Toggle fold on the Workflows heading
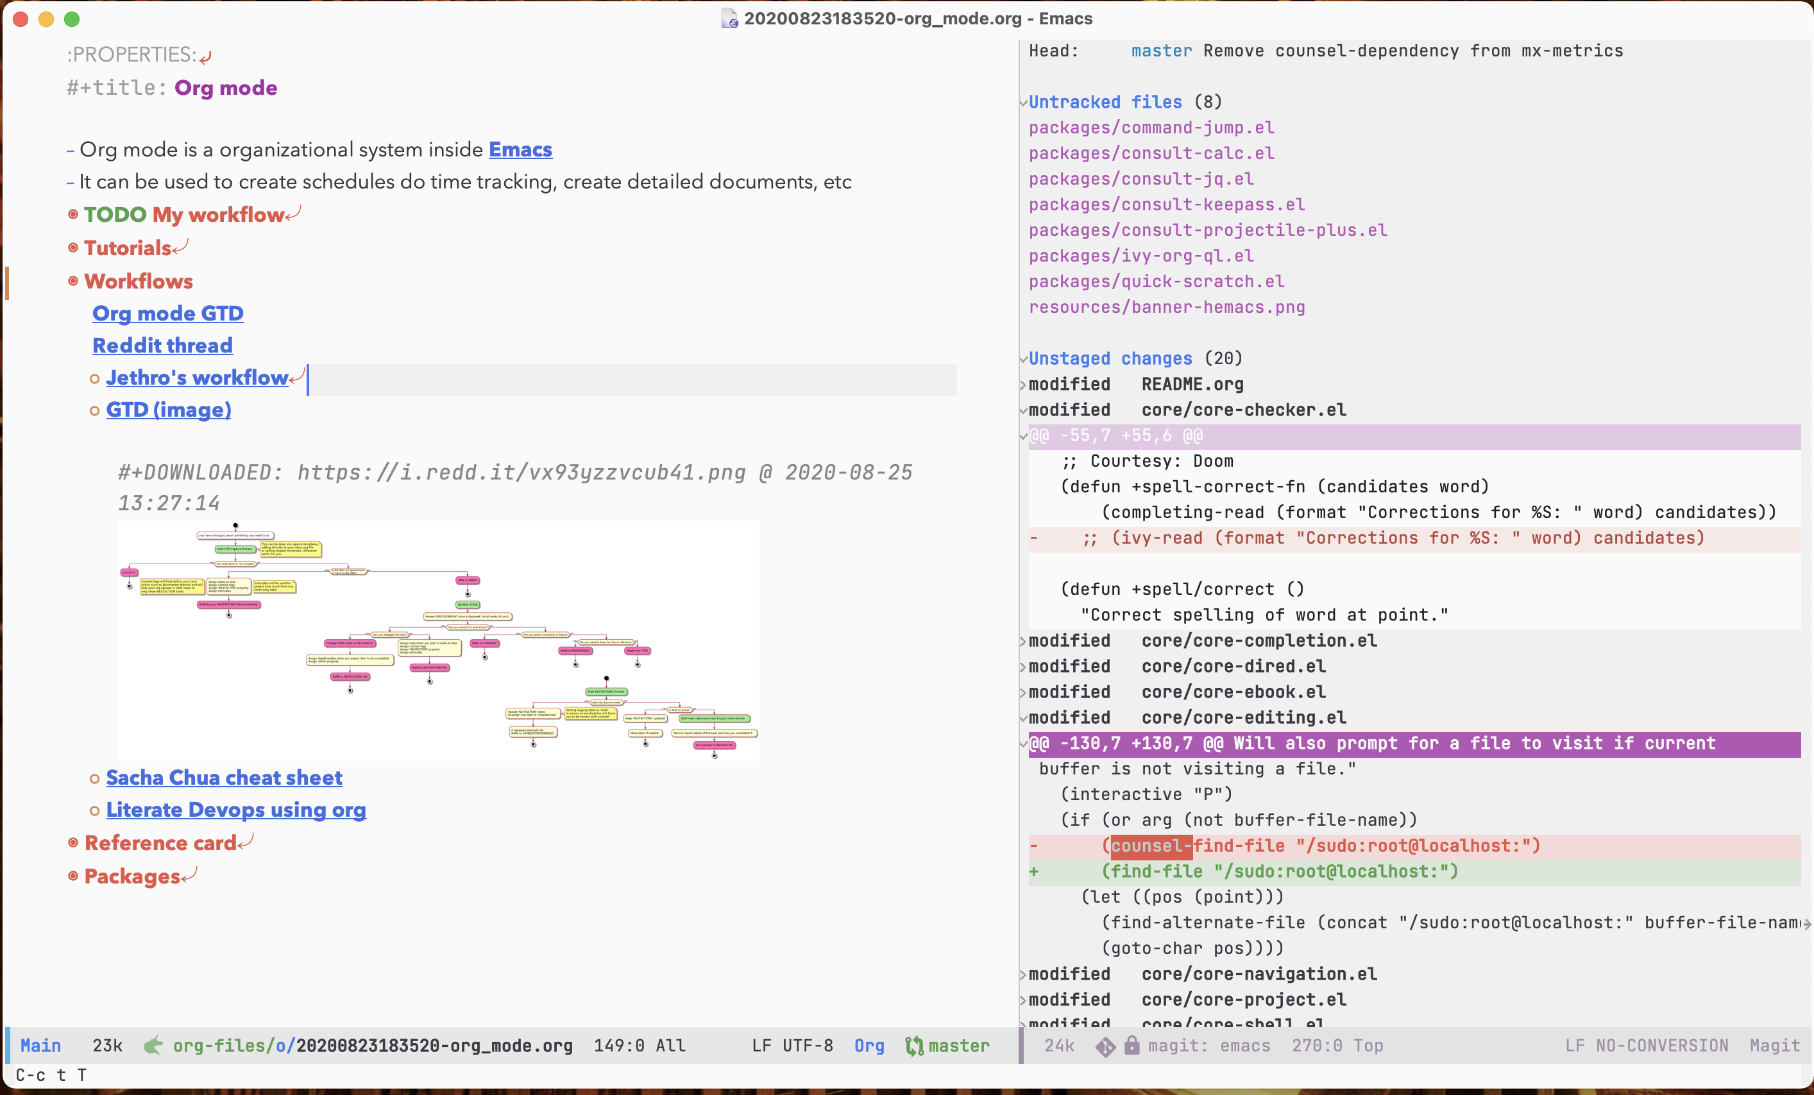Viewport: 1814px width, 1095px height. [139, 281]
